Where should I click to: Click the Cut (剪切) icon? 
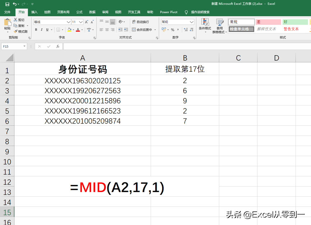[15, 19]
